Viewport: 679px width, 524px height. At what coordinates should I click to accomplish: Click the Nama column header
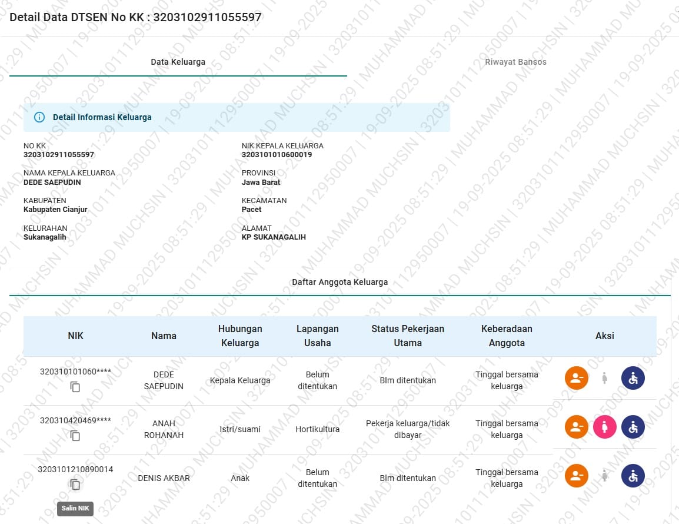164,336
